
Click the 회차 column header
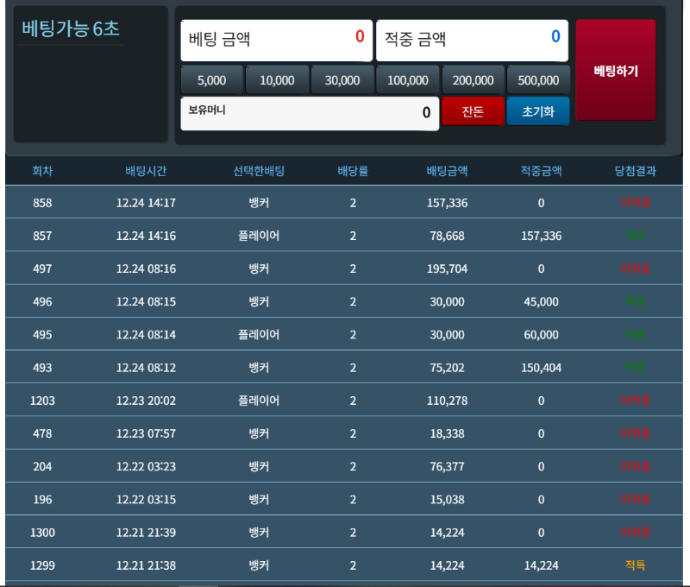point(42,171)
